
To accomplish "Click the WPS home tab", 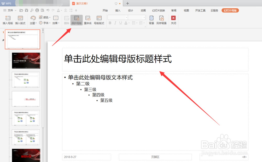I will [7, 3].
